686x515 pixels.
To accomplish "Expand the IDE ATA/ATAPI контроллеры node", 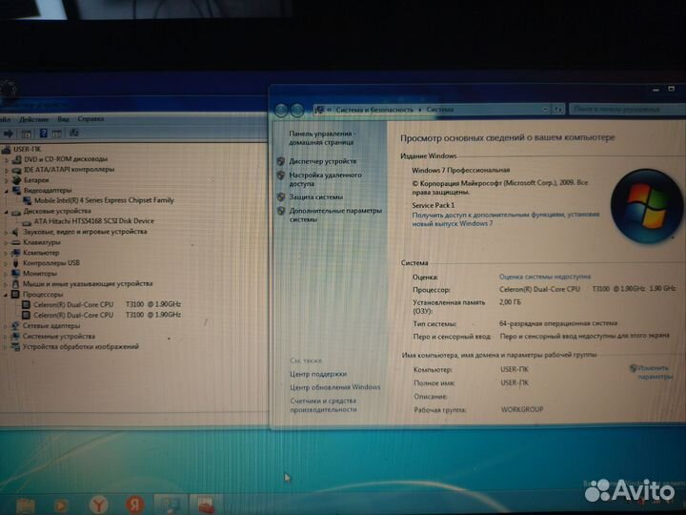I will (7, 170).
